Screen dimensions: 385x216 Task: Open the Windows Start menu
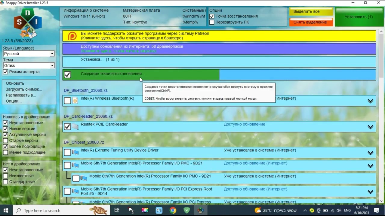pos(6,210)
